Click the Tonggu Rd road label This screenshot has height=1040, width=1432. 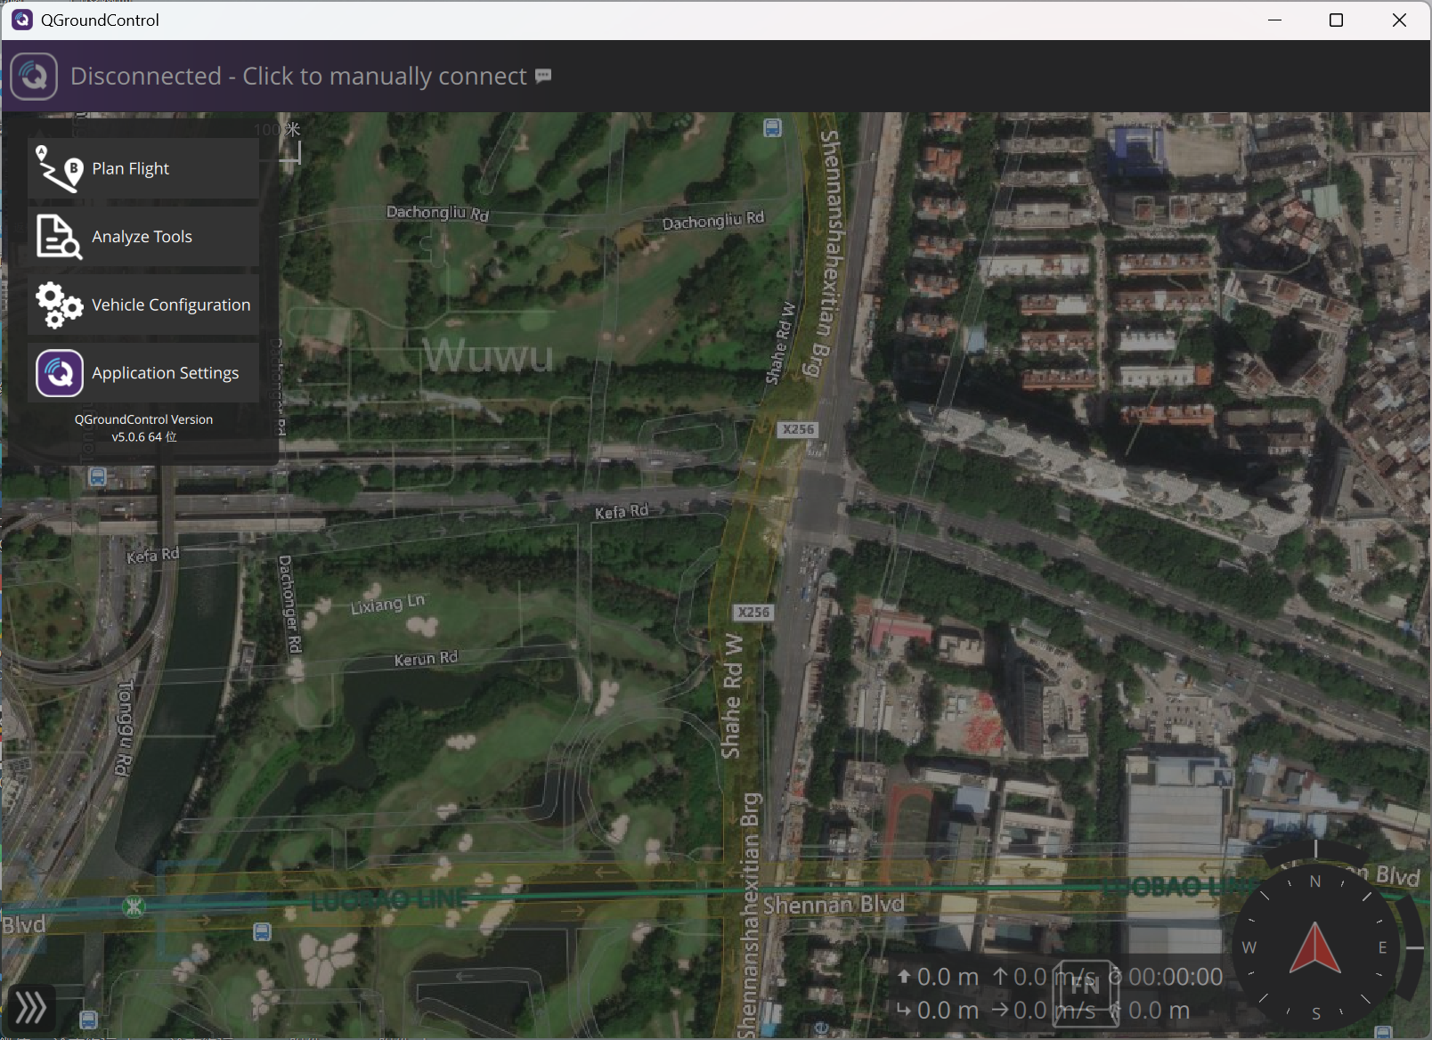[x=126, y=728]
